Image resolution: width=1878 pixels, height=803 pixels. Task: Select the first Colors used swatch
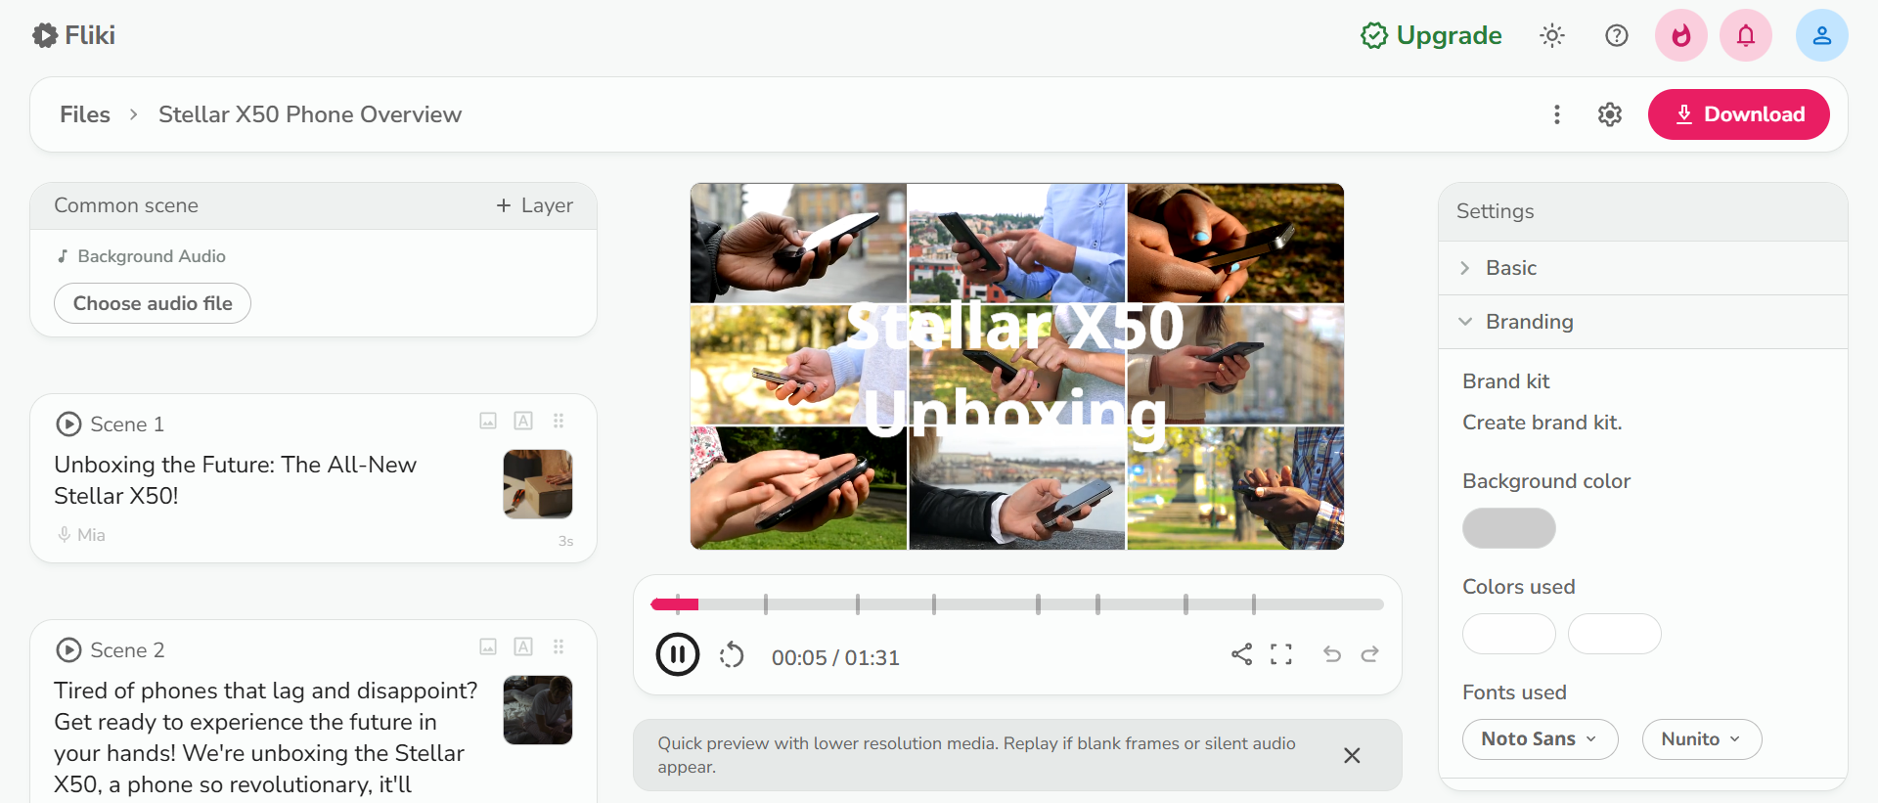pyautogui.click(x=1509, y=634)
